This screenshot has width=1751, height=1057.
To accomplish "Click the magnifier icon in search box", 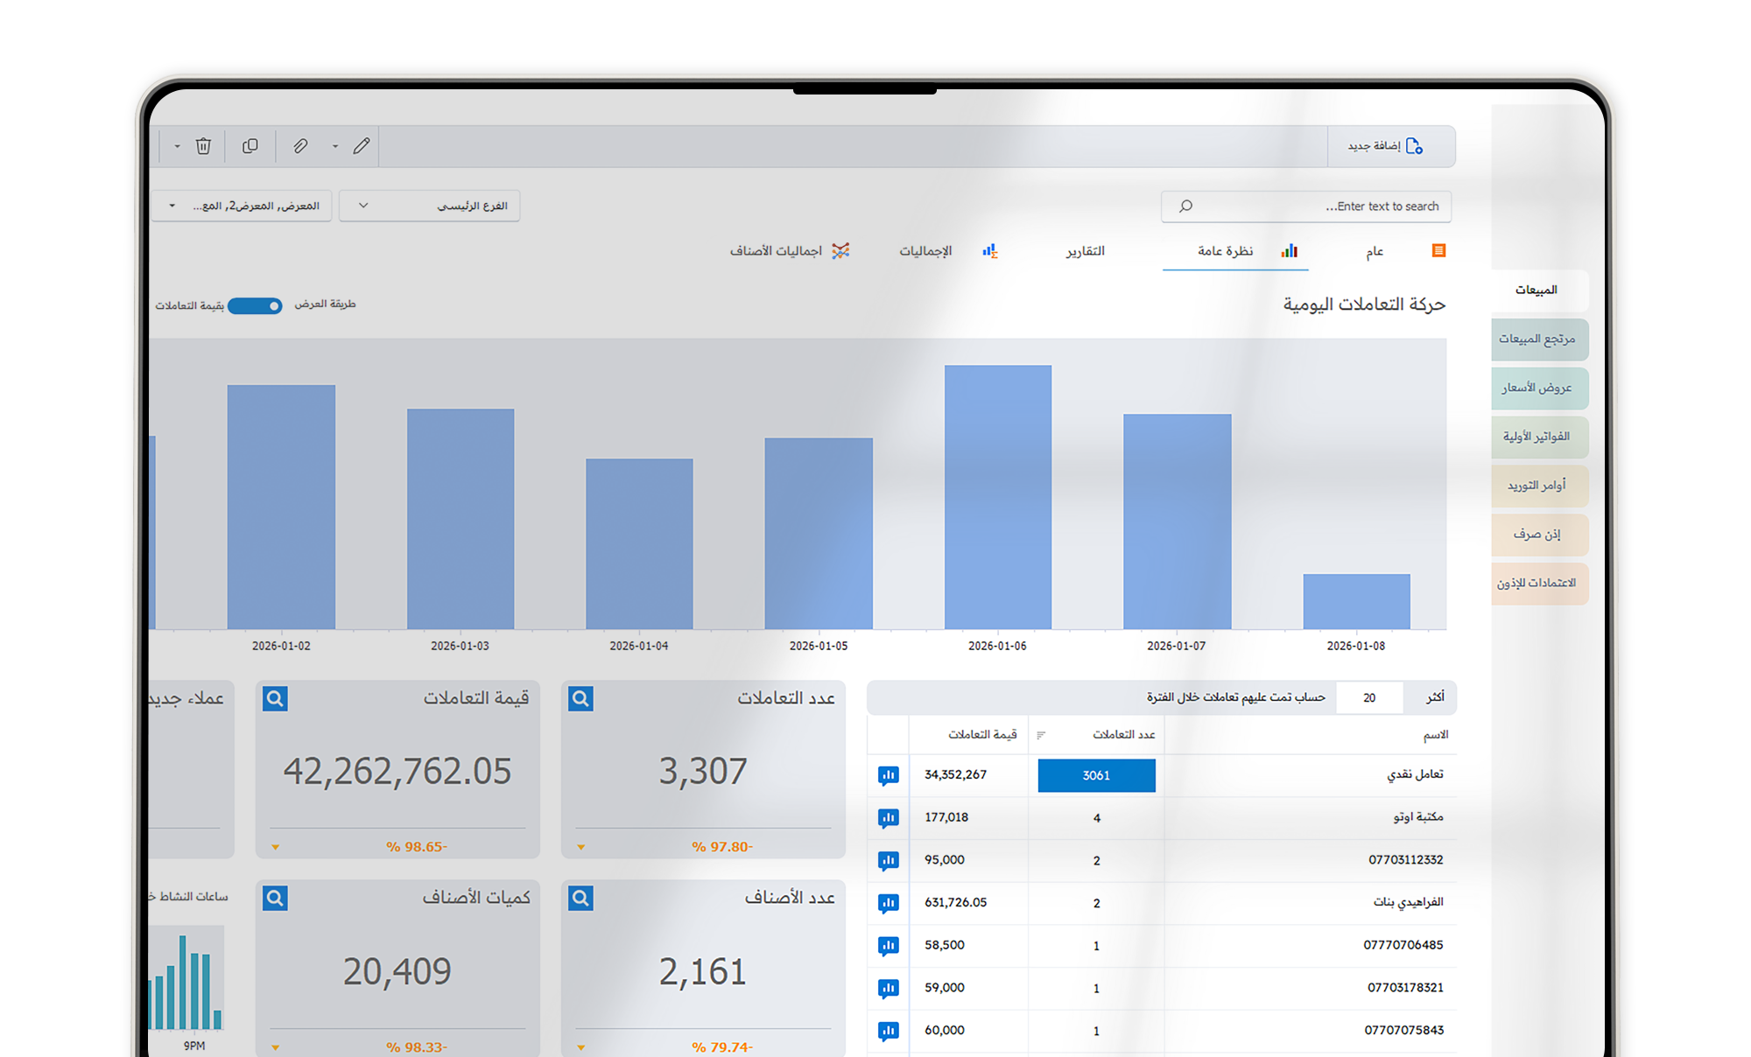I will pos(1185,206).
